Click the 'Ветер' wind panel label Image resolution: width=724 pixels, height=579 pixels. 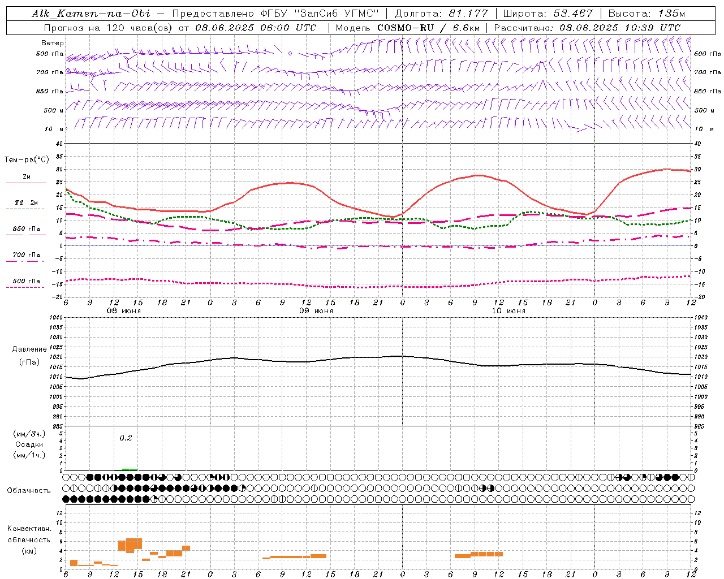[53, 43]
